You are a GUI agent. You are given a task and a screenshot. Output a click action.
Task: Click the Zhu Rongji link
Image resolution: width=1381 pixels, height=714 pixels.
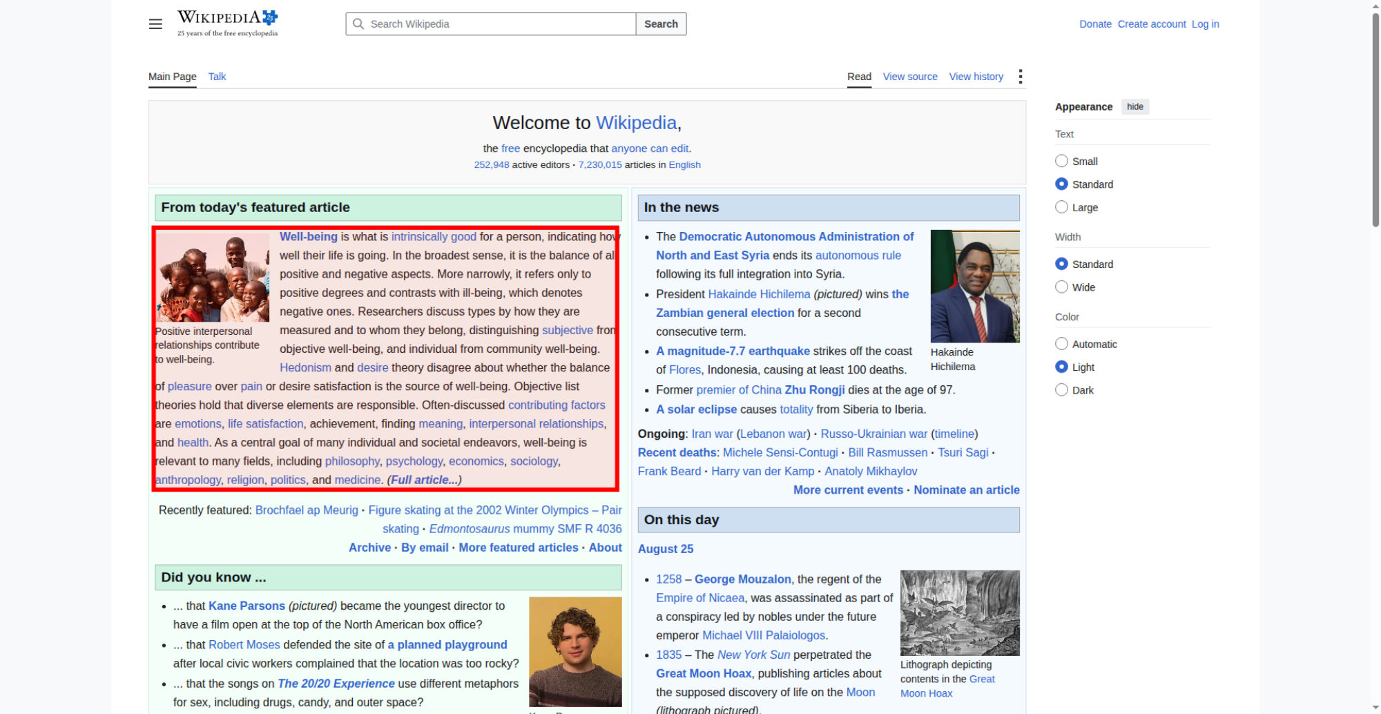tap(815, 390)
